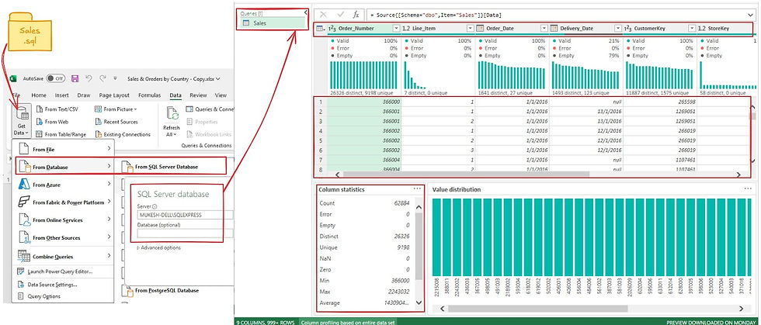The height and width of the screenshot is (325, 761).
Task: Open Delivery_Date column filter dropdown
Action: (617, 29)
